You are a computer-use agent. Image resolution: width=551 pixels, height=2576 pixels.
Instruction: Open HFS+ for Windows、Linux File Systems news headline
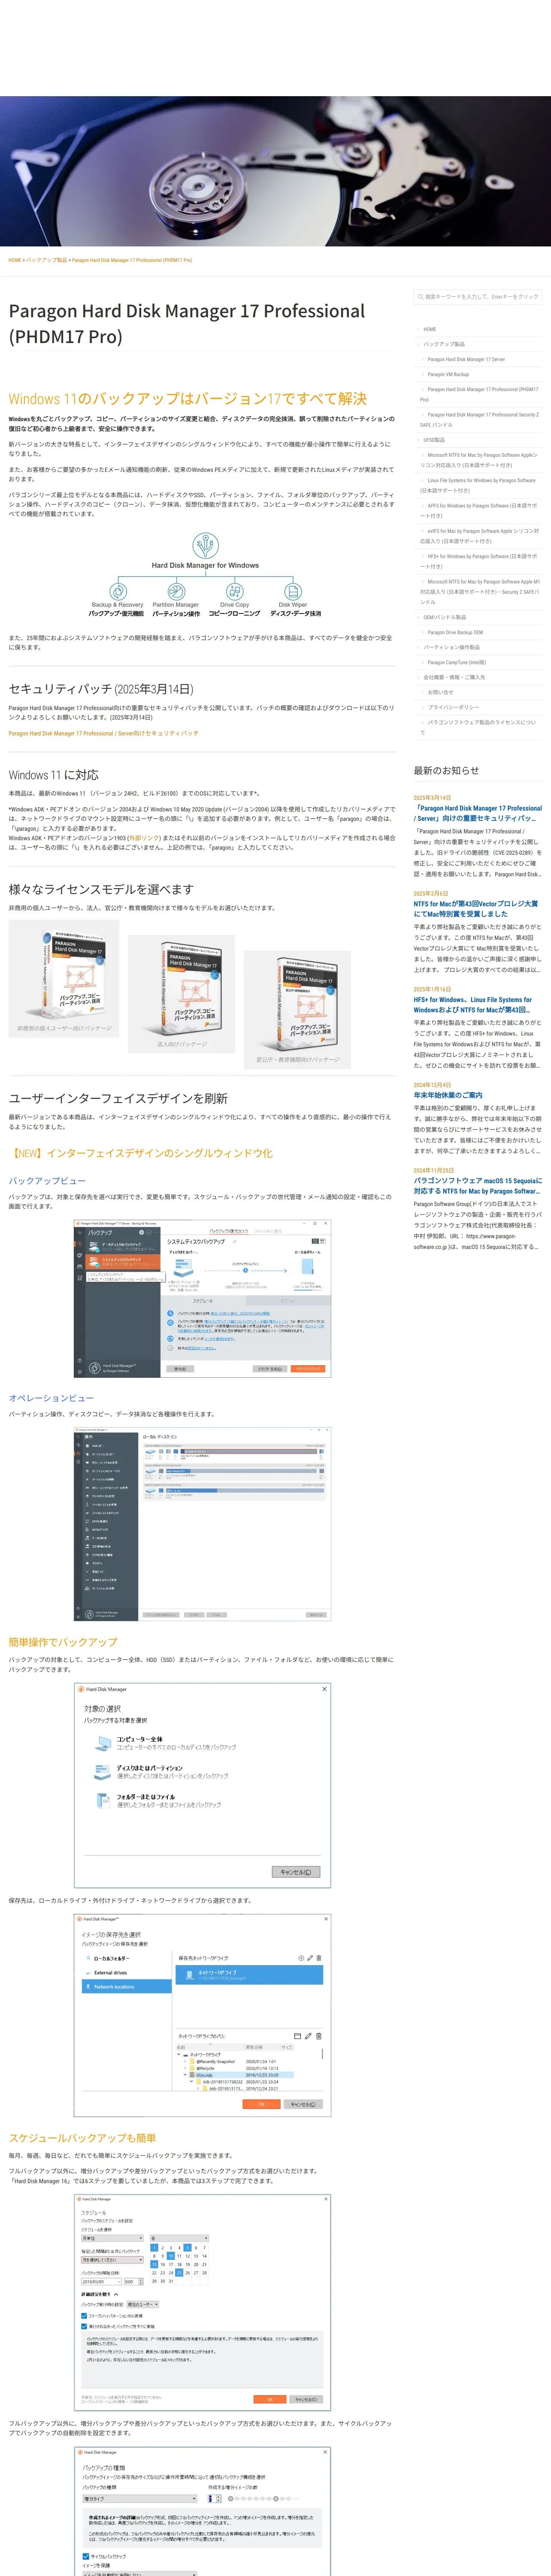[x=473, y=1004]
